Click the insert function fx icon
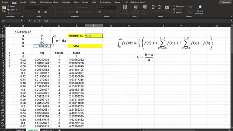This screenshot has height=131, width=233. click(39, 21)
